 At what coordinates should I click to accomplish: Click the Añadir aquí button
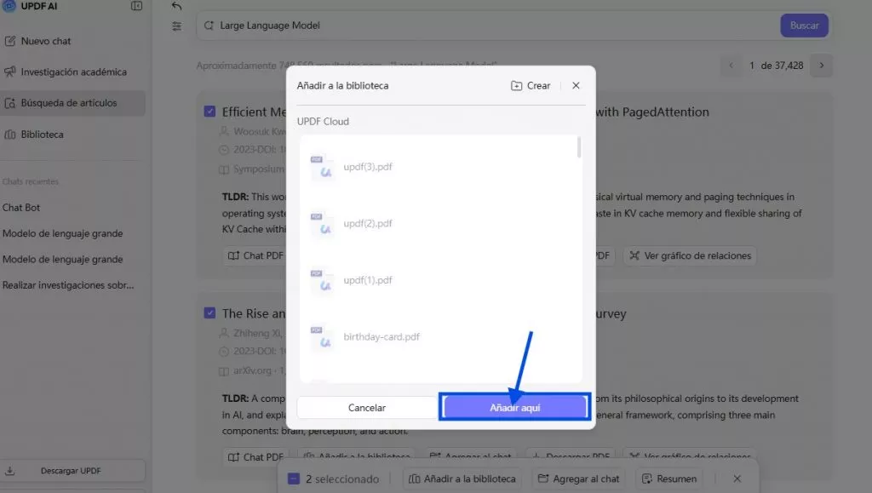pyautogui.click(x=514, y=407)
